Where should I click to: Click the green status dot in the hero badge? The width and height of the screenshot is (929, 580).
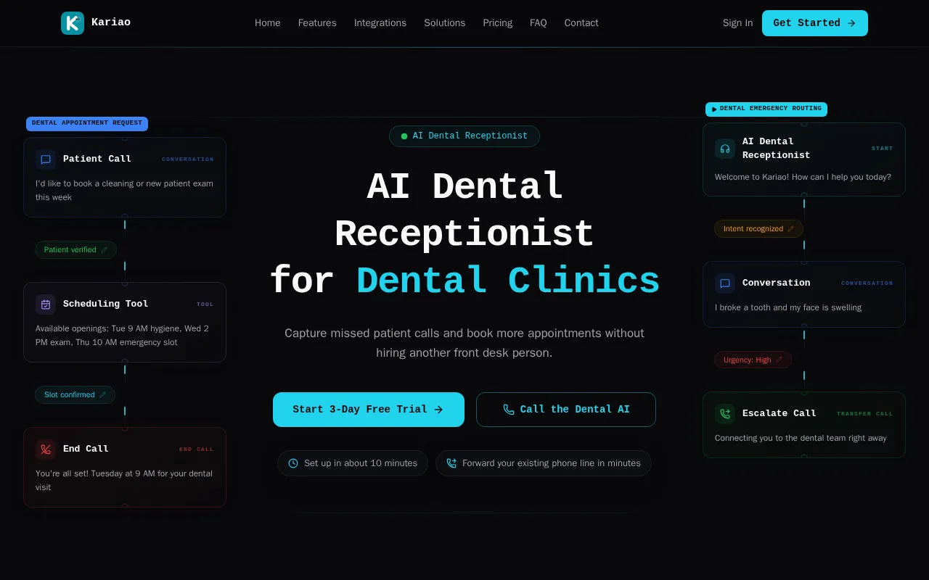click(x=404, y=136)
